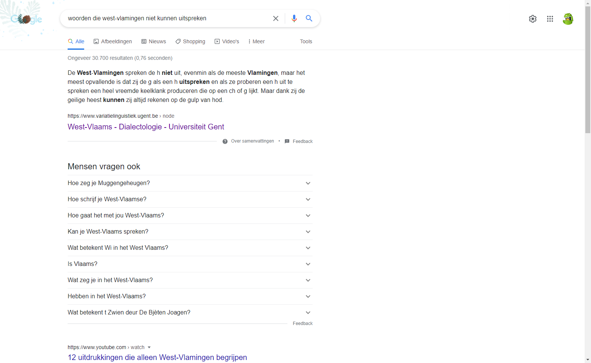The height and width of the screenshot is (363, 591).
Task: Switch to the Afbeeldingen tab
Action: [113, 41]
